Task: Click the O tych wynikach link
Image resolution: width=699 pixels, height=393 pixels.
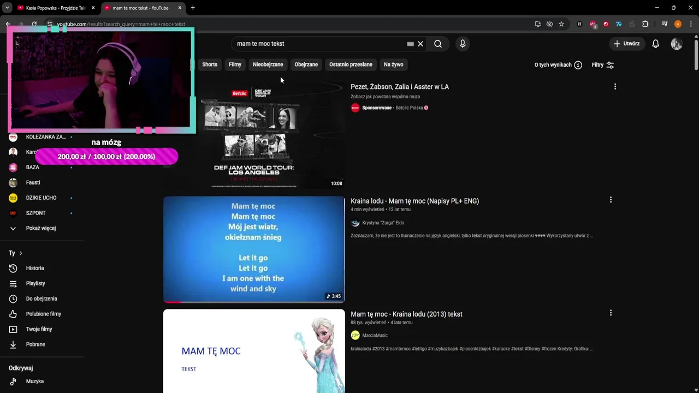Action: point(553,65)
